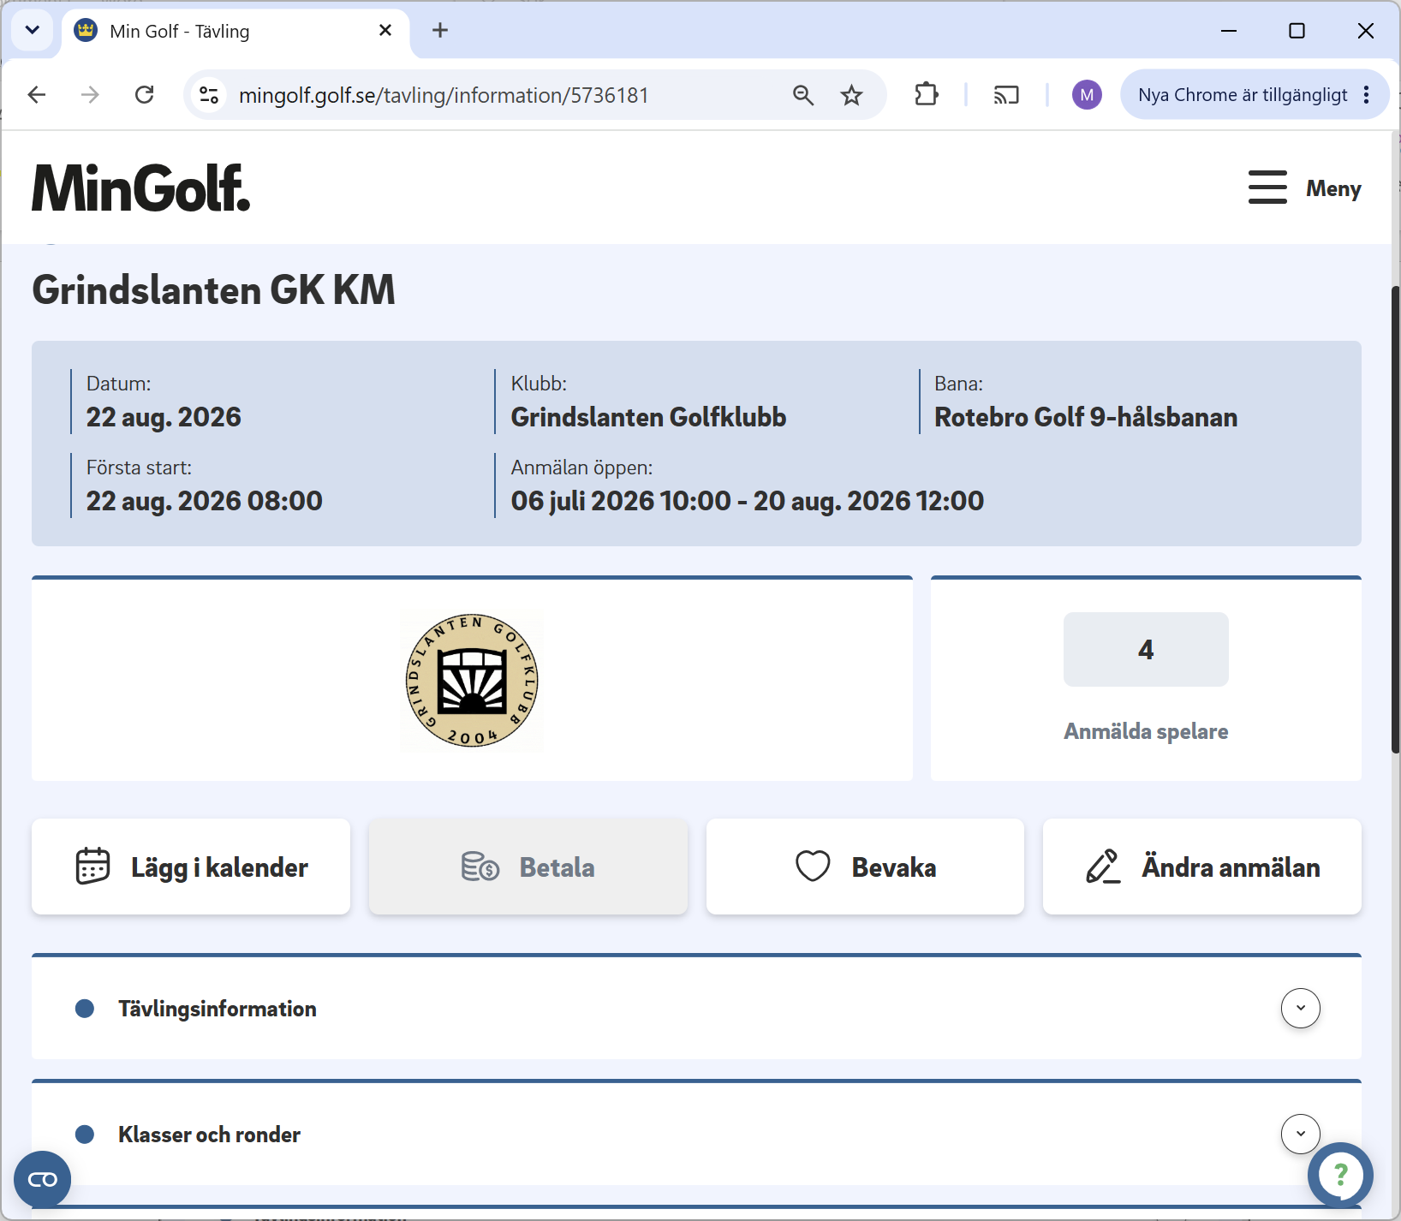The image size is (1401, 1221).
Task: Click the calendar icon in Lägg i kalender
Action: [92, 866]
